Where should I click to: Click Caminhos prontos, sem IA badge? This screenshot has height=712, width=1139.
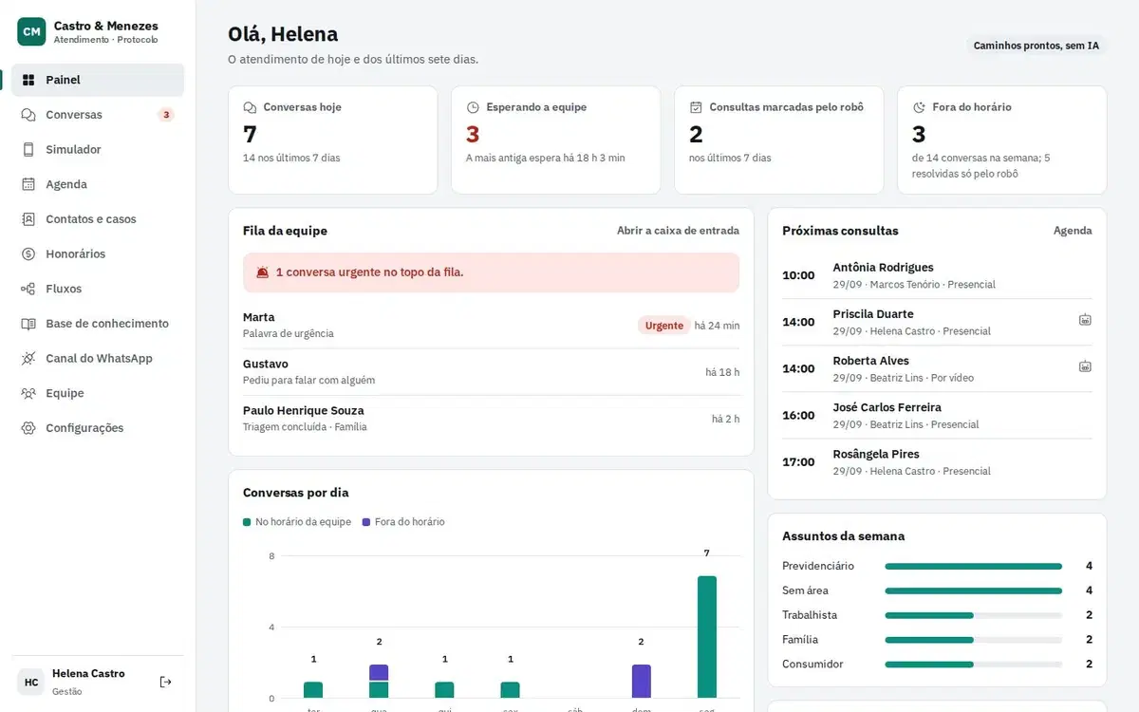coord(1036,46)
